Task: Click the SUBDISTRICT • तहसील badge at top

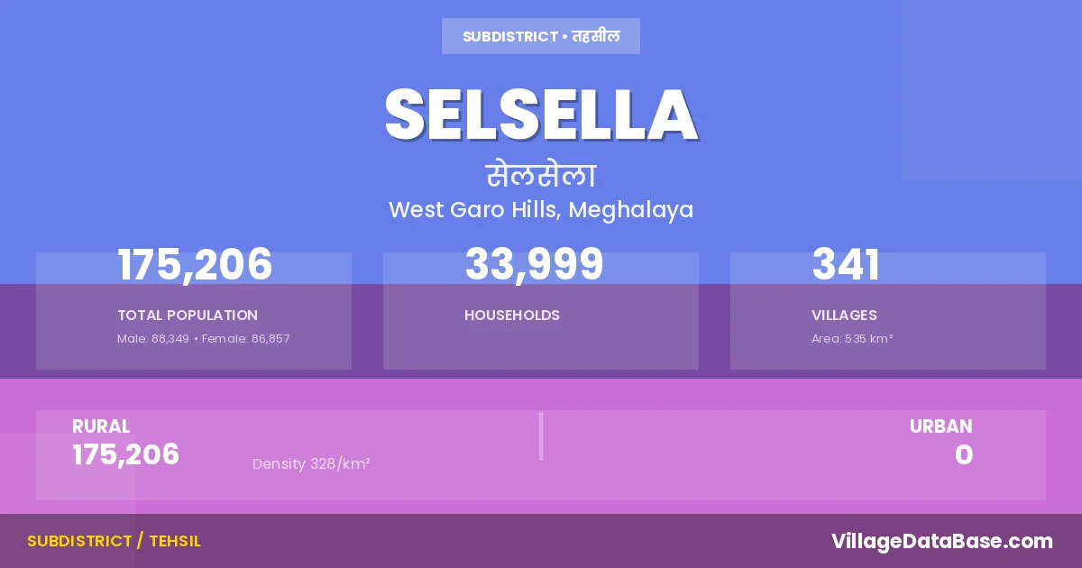Action: 541,37
